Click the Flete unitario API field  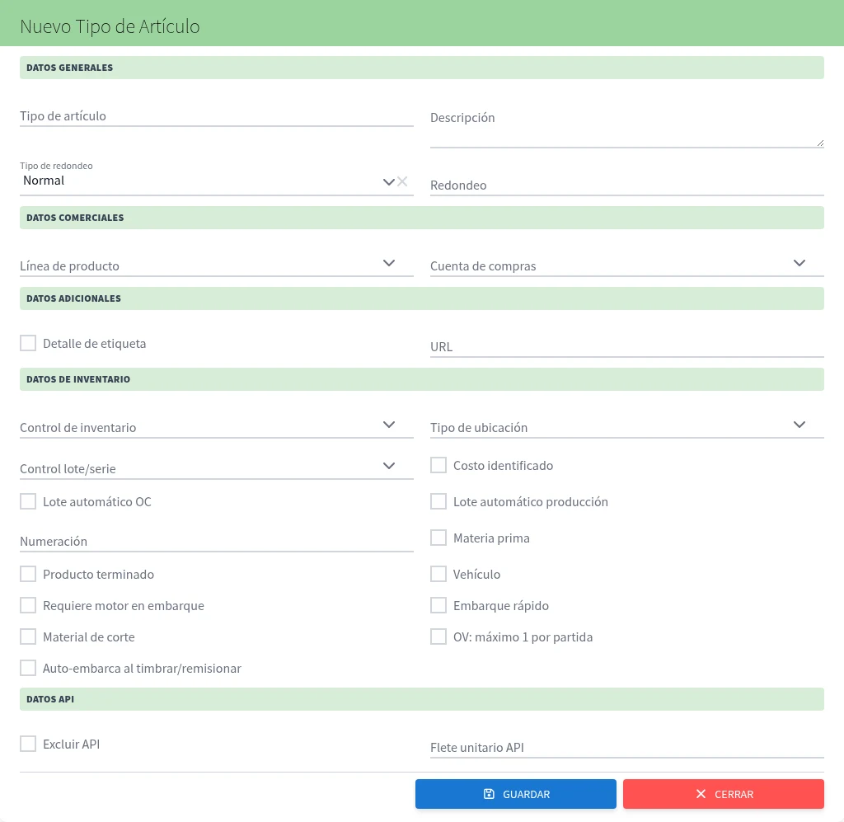click(x=627, y=747)
